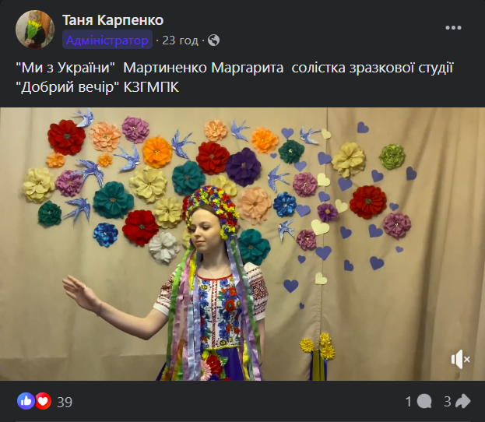Open comments via speech bubble icon
485x422 pixels.
(x=424, y=402)
